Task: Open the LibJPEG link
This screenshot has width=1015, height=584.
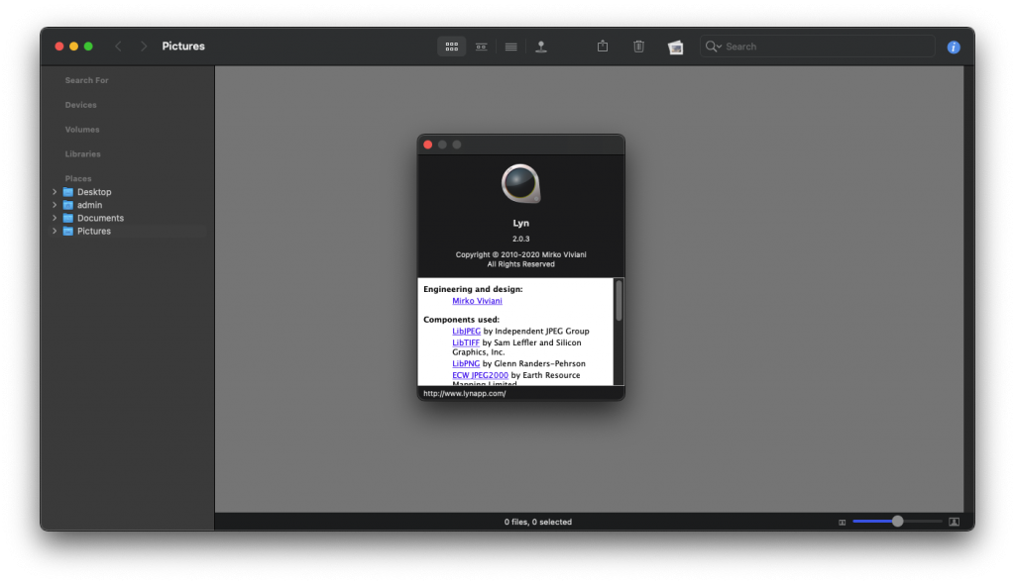Action: 466,332
